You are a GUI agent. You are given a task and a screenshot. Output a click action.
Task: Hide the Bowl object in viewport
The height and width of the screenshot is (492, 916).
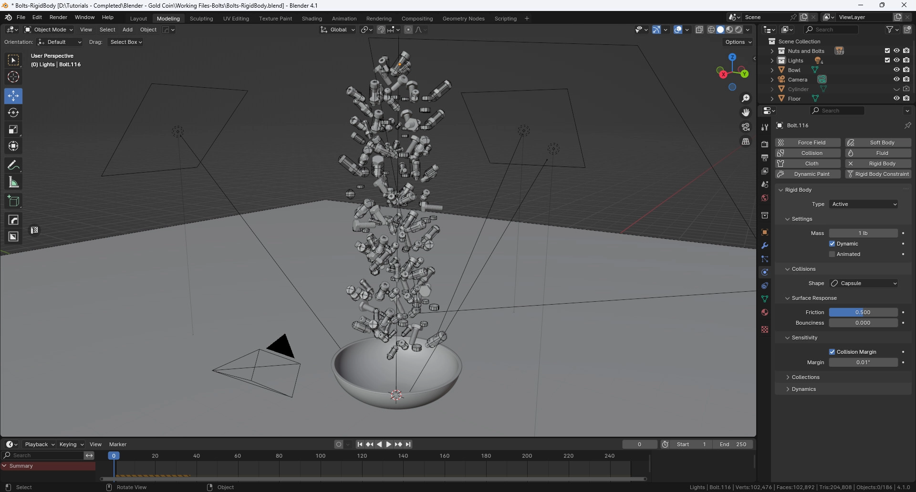coord(896,70)
